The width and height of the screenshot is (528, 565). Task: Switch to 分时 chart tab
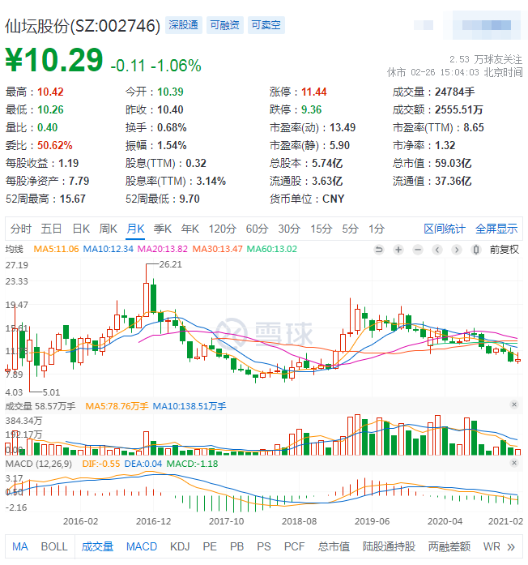[21, 229]
